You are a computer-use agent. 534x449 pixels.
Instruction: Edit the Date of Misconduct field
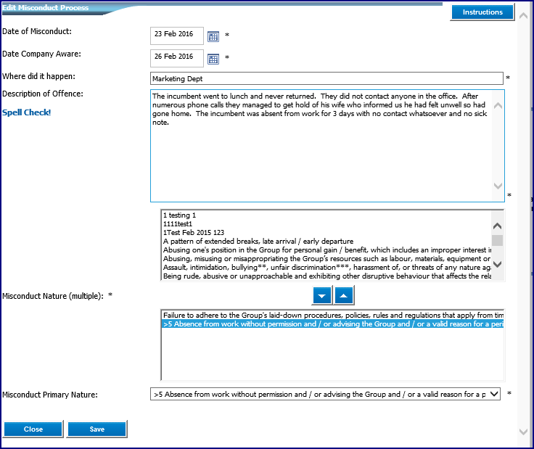[177, 36]
